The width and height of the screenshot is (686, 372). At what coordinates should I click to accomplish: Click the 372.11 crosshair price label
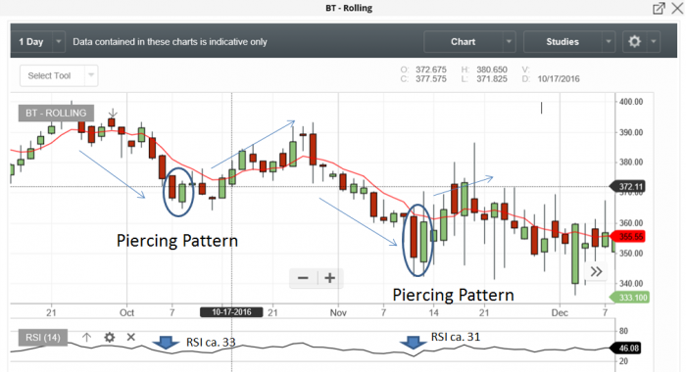tap(628, 187)
